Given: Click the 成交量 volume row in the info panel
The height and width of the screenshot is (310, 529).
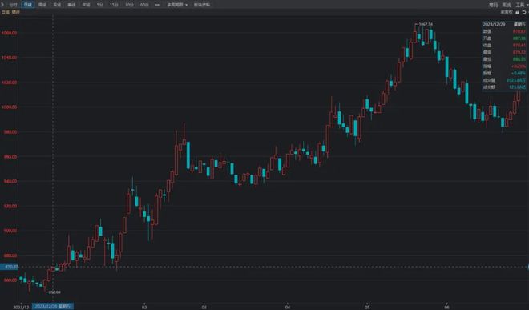Looking at the screenshot, I should click(504, 80).
